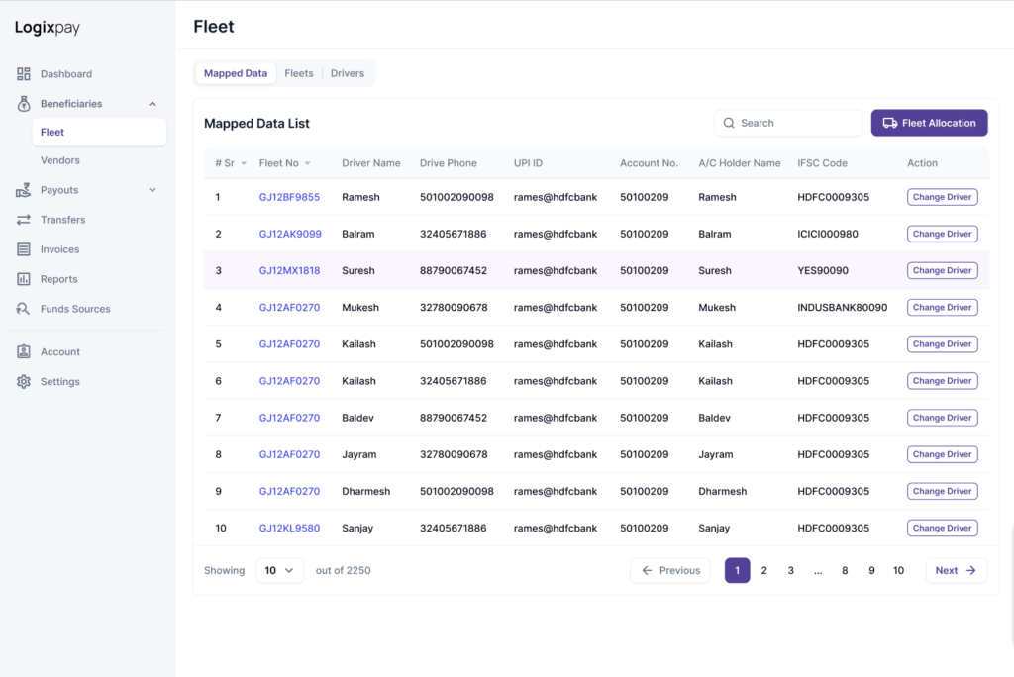The height and width of the screenshot is (677, 1014).
Task: Collapse the Beneficiaries menu chevron
Action: (152, 104)
